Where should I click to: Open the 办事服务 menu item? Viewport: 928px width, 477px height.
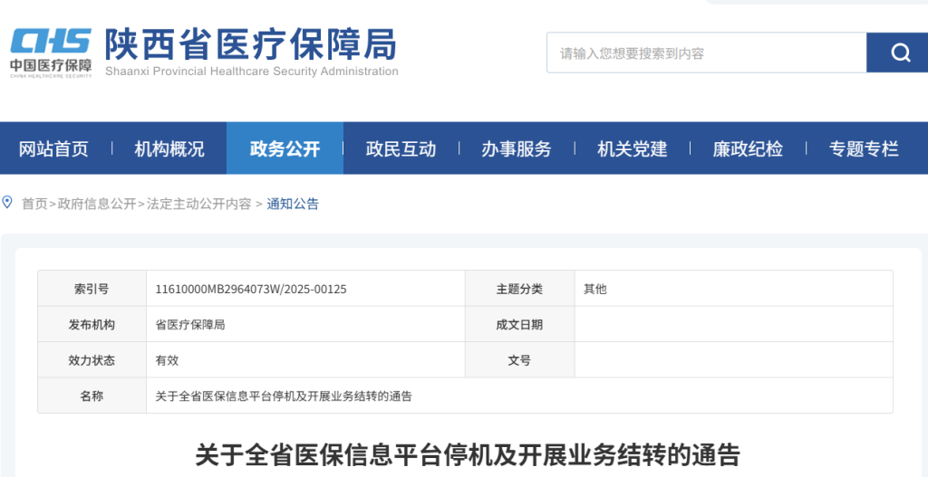516,148
